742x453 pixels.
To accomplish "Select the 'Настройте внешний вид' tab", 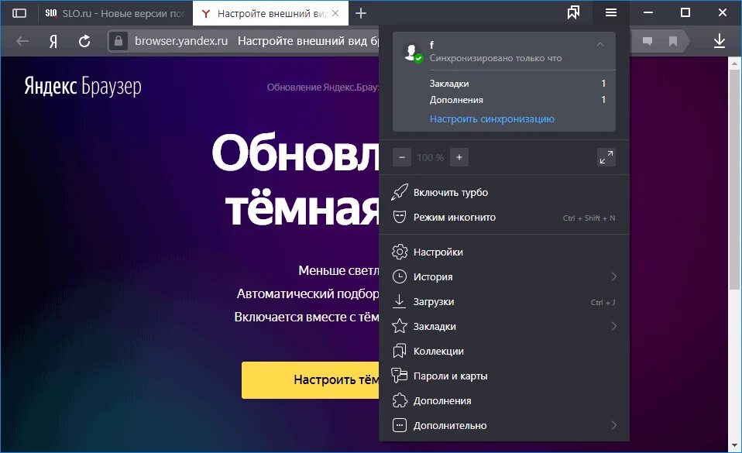I will click(x=270, y=14).
